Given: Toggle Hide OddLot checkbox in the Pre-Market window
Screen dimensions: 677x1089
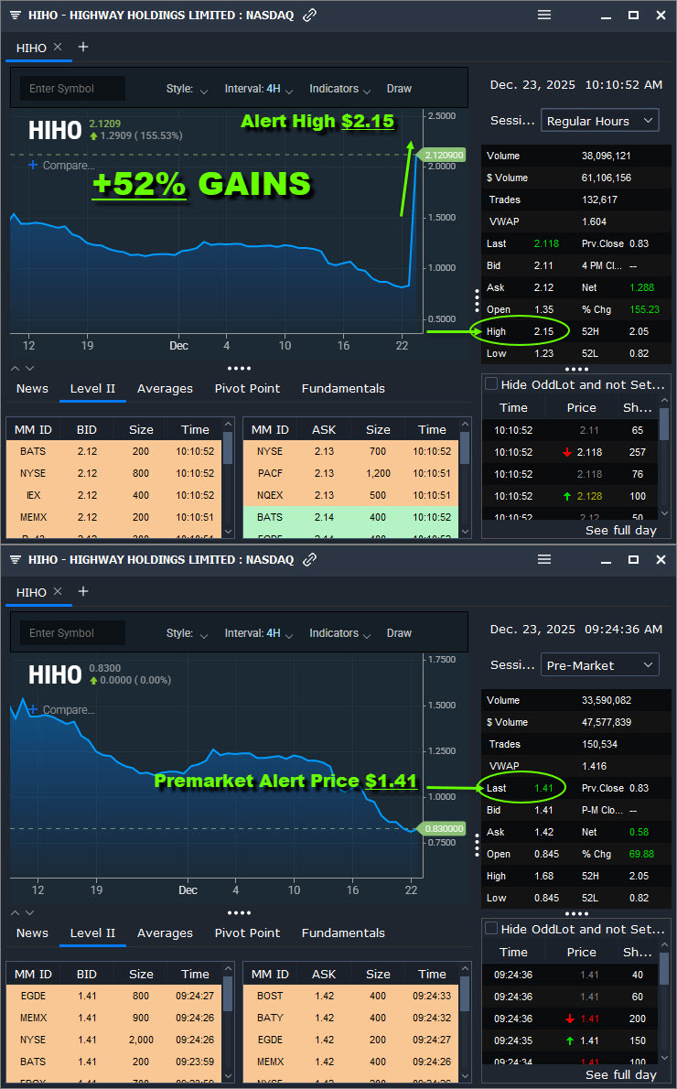Looking at the screenshot, I should coord(491,929).
